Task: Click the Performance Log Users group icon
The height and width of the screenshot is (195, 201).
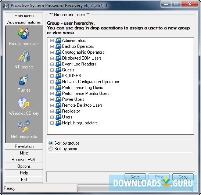Action: [58, 88]
